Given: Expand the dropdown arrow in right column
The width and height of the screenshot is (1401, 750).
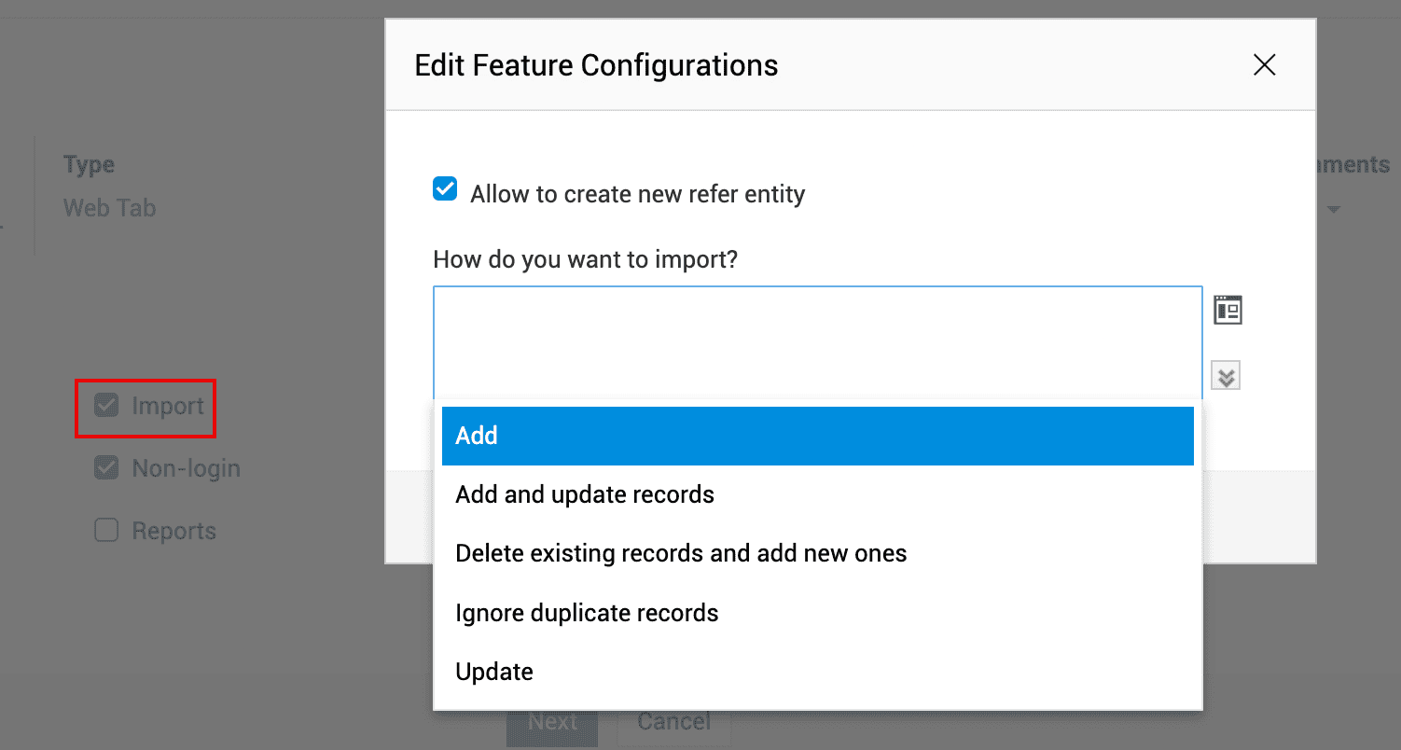Looking at the screenshot, I should pyautogui.click(x=1334, y=209).
